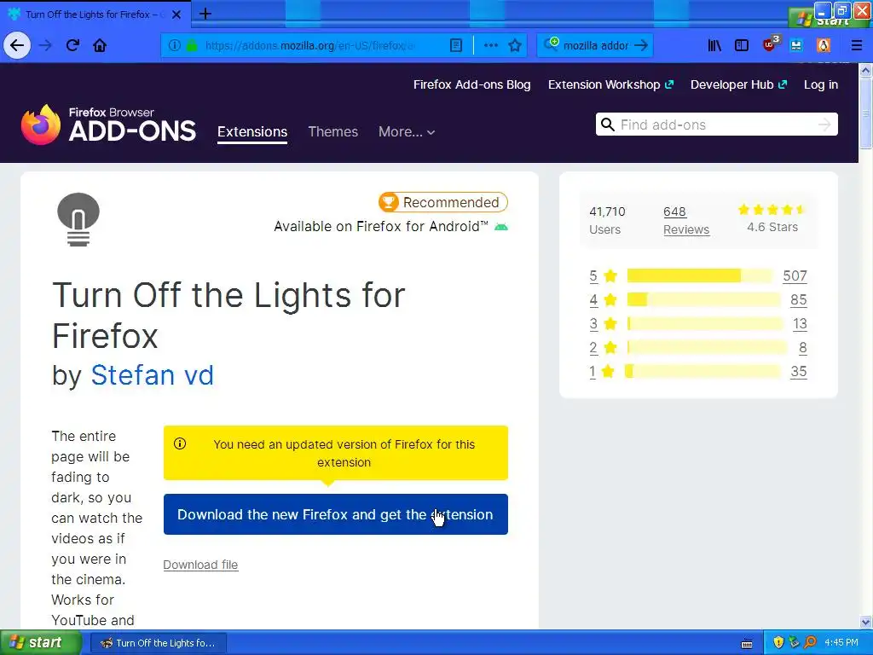Click the search engine magnifier icon
873x655 pixels.
(x=551, y=44)
